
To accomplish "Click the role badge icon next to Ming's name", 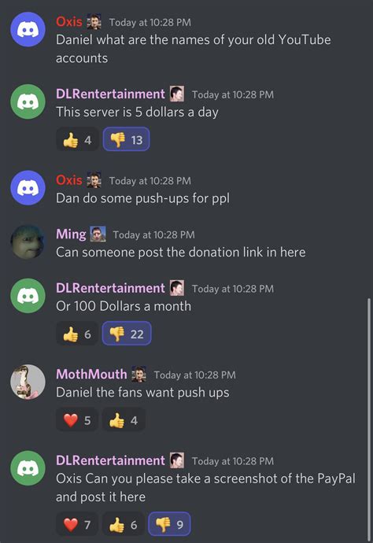I will coord(98,234).
